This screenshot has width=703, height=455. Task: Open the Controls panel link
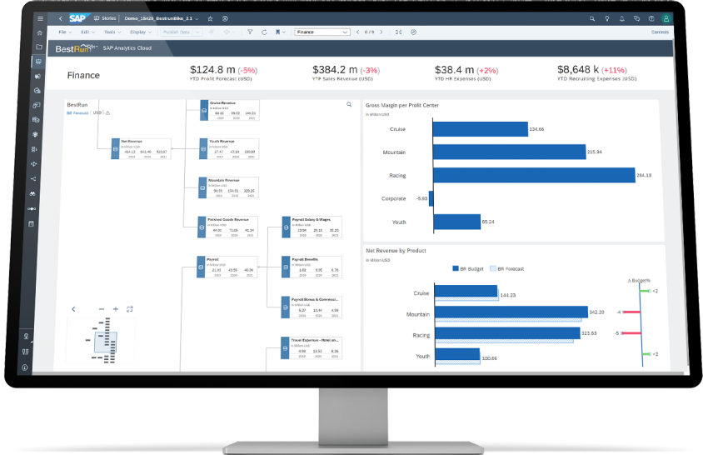tap(660, 32)
